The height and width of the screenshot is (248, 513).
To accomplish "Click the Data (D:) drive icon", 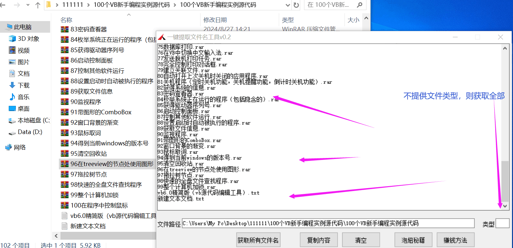I will click(x=12, y=132).
